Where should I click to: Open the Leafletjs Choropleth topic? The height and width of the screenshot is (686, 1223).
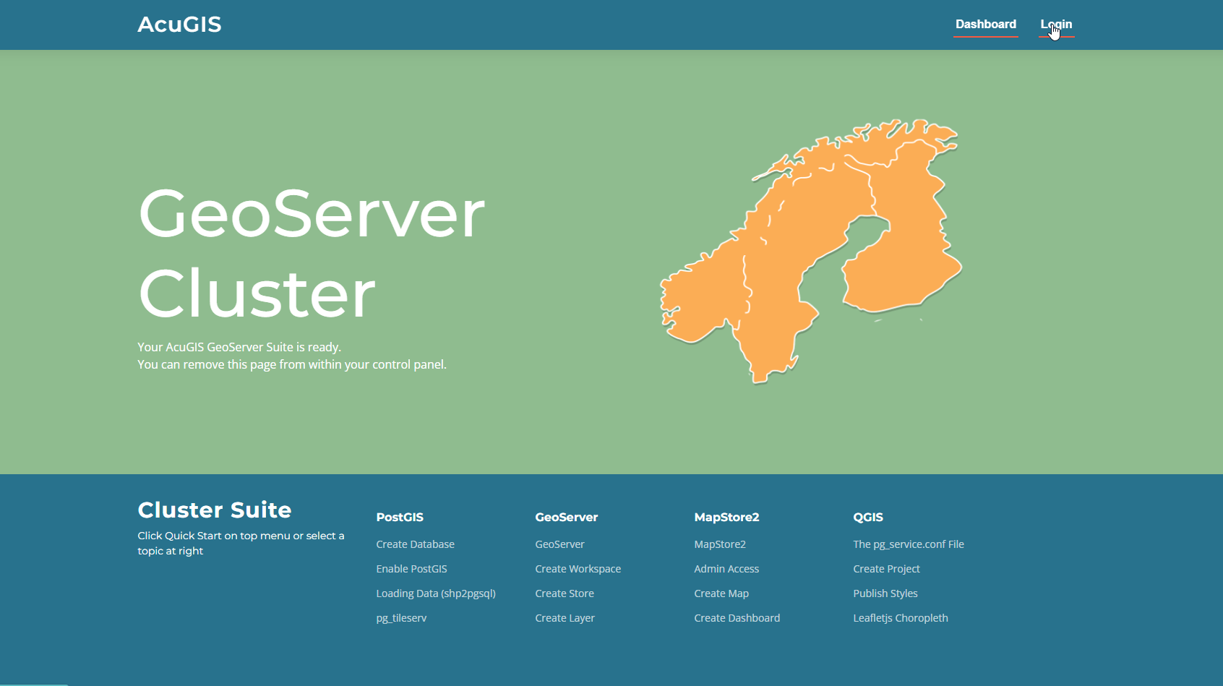tap(900, 618)
